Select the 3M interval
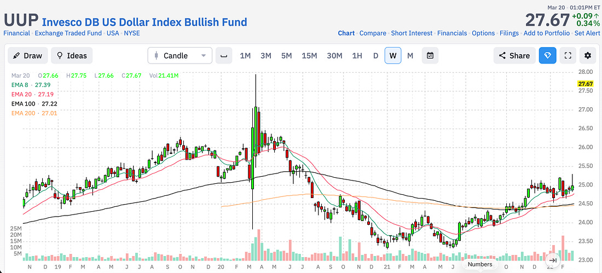Image resolution: width=602 pixels, height=273 pixels. click(x=265, y=56)
